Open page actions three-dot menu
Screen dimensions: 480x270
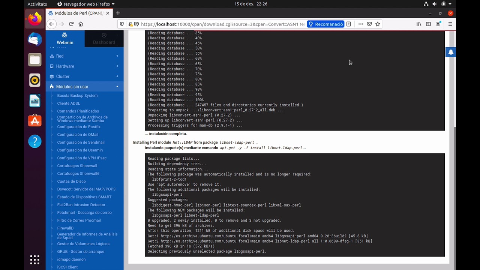point(361,24)
